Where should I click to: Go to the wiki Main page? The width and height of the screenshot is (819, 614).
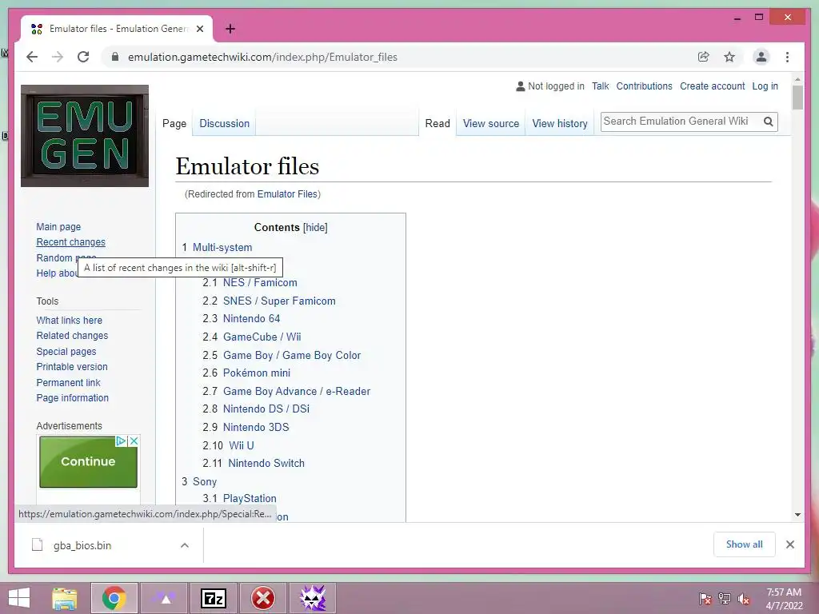(x=58, y=226)
